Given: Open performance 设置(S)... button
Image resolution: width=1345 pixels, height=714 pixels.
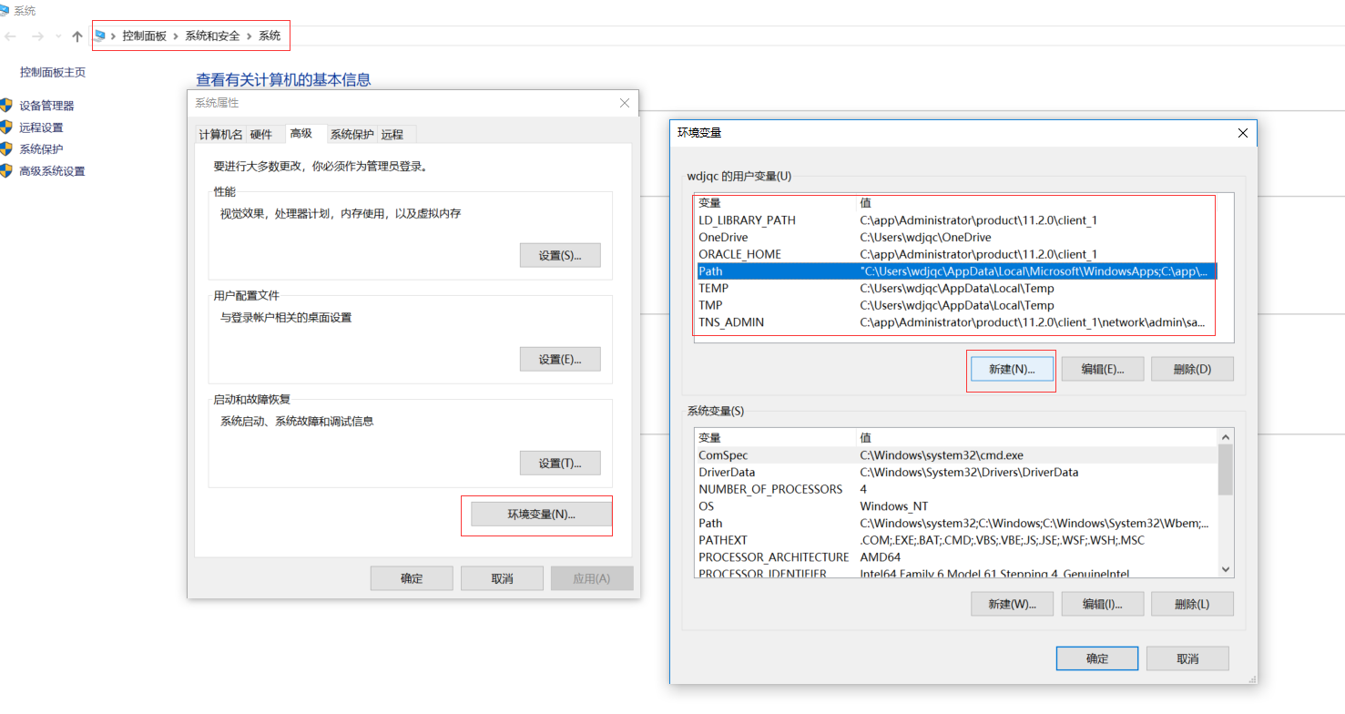Looking at the screenshot, I should pos(560,255).
